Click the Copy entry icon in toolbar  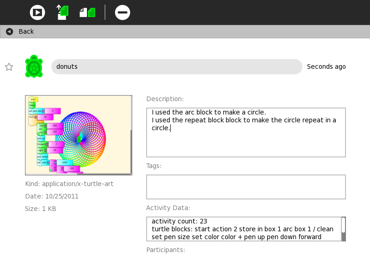click(x=62, y=12)
